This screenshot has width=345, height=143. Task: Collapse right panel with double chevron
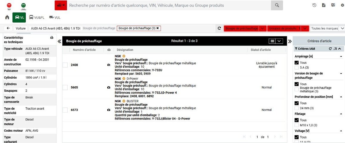(290, 41)
